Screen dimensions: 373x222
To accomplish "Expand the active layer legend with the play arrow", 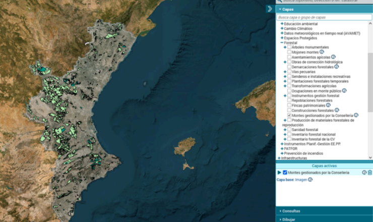I will tap(279, 173).
